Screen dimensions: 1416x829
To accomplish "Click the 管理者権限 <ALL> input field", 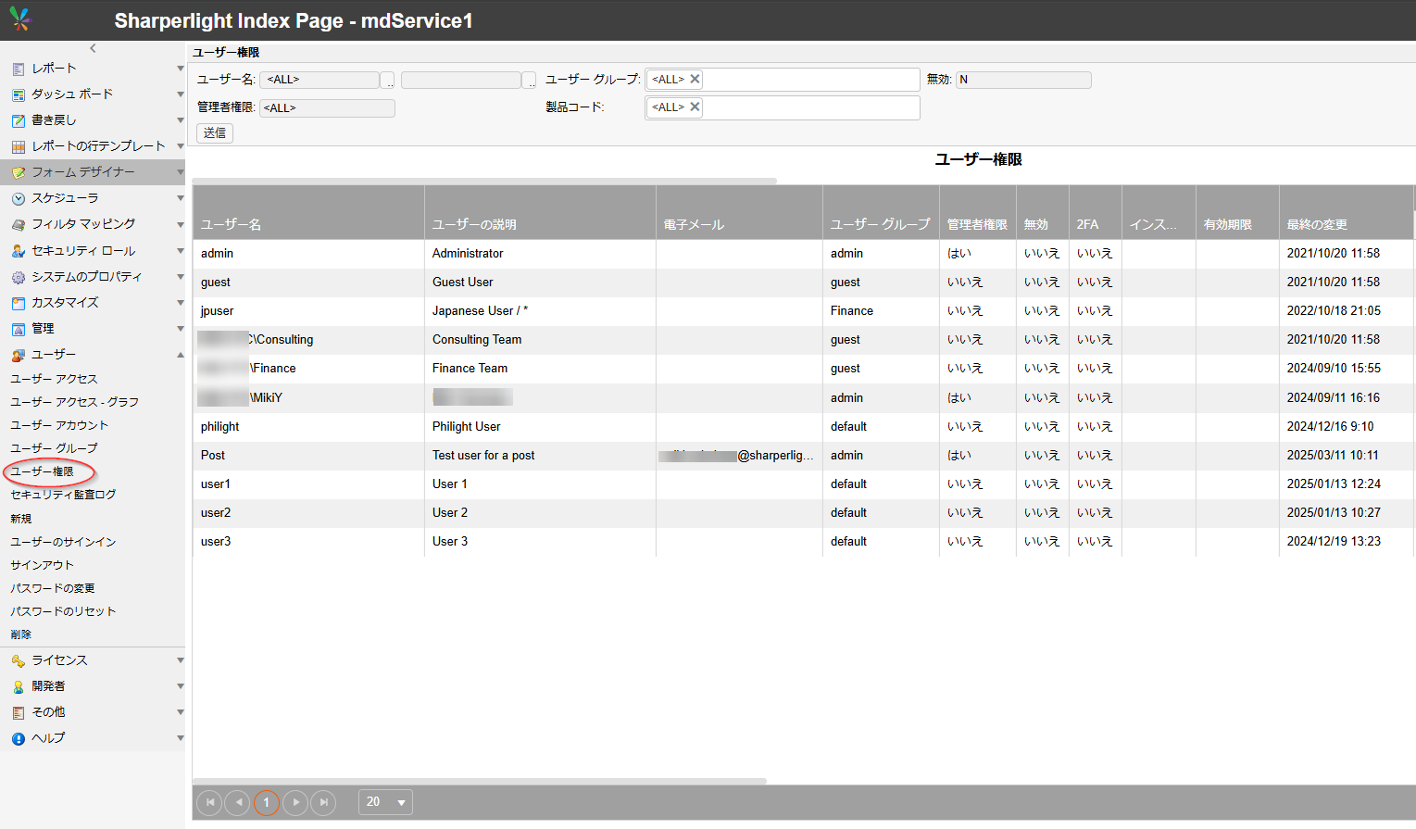I will coord(327,108).
